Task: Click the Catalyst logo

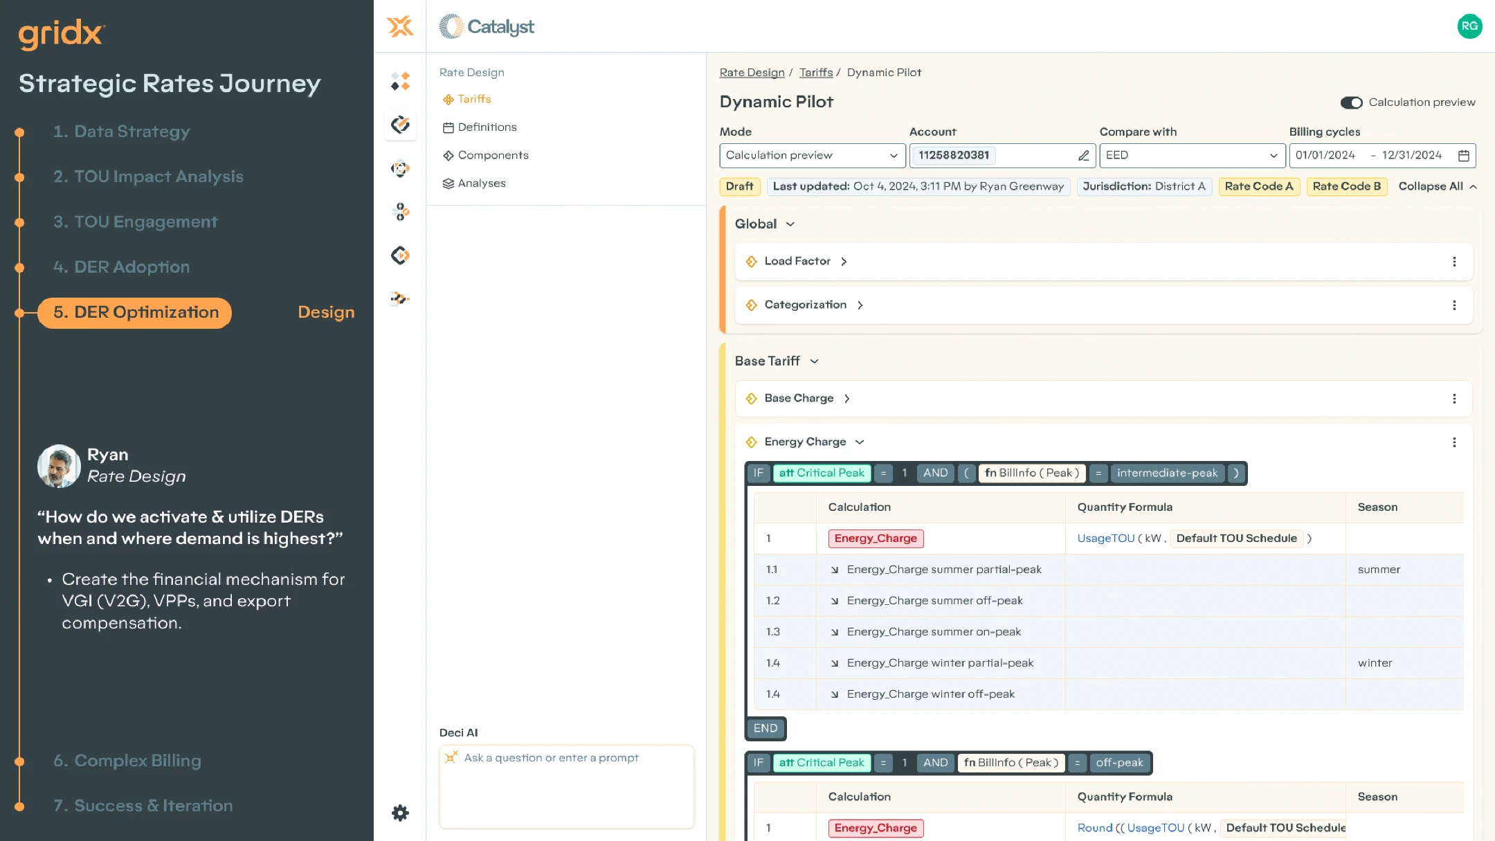Action: coord(487,26)
